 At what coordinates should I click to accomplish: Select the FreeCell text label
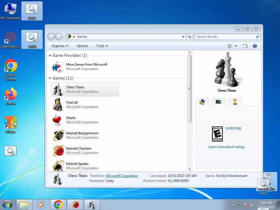pos(72,103)
